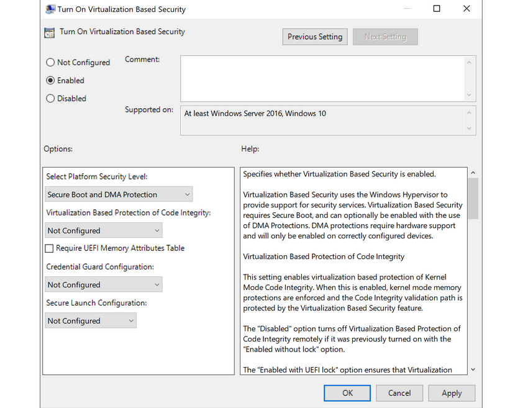Select the Not Configured radio button
523x408 pixels.
50,62
